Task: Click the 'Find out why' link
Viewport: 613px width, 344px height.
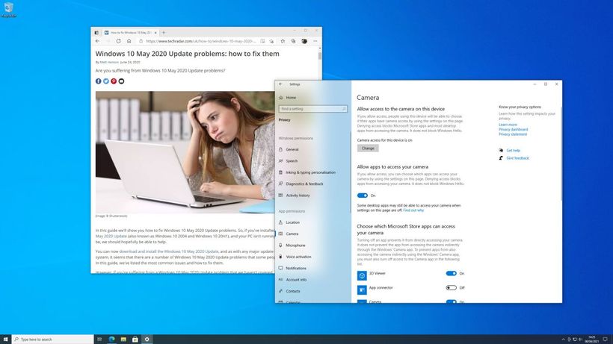Action: click(413, 210)
